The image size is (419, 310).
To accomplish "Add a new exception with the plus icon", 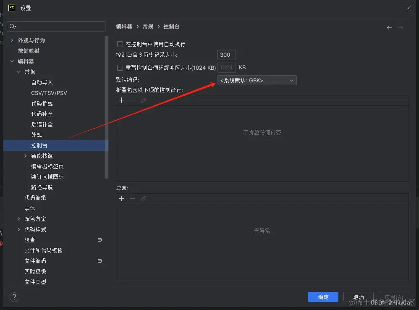I will [x=121, y=198].
